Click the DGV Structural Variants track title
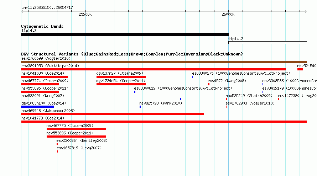The image size is (317, 176). [132, 54]
